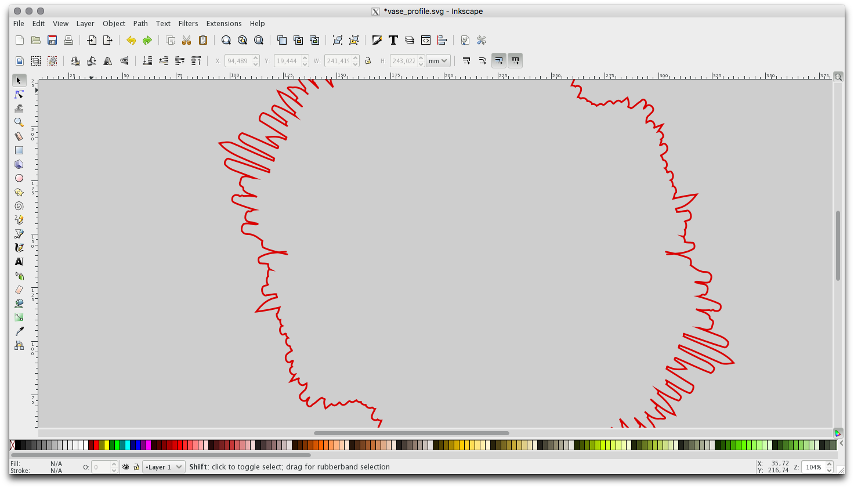Click the zoom 104% input field
Image resolution: width=854 pixels, height=488 pixels.
(813, 467)
